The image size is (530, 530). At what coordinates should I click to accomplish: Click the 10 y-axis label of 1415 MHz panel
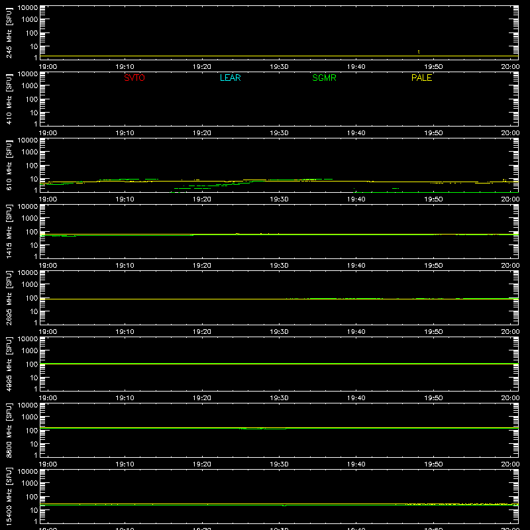click(x=34, y=245)
